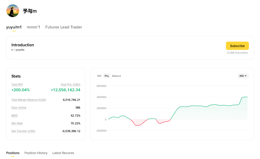Open the Latest Records tab
The image size is (260, 159).
63,153
